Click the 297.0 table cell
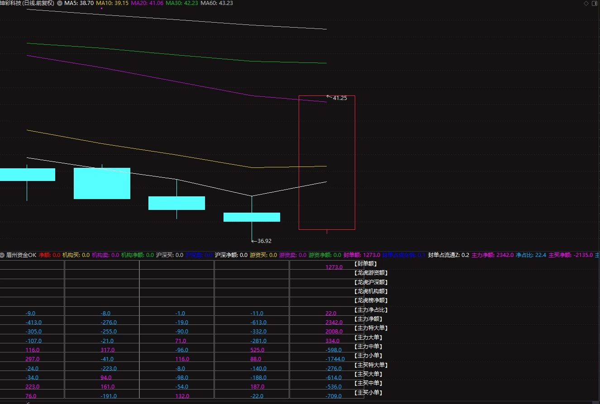Image resolution: width=600 pixels, height=404 pixels. point(33,359)
